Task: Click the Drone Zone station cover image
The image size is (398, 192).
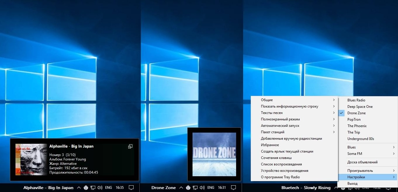Action: (214, 154)
